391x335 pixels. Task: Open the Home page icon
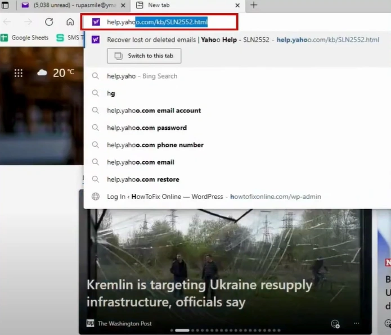[x=70, y=22]
